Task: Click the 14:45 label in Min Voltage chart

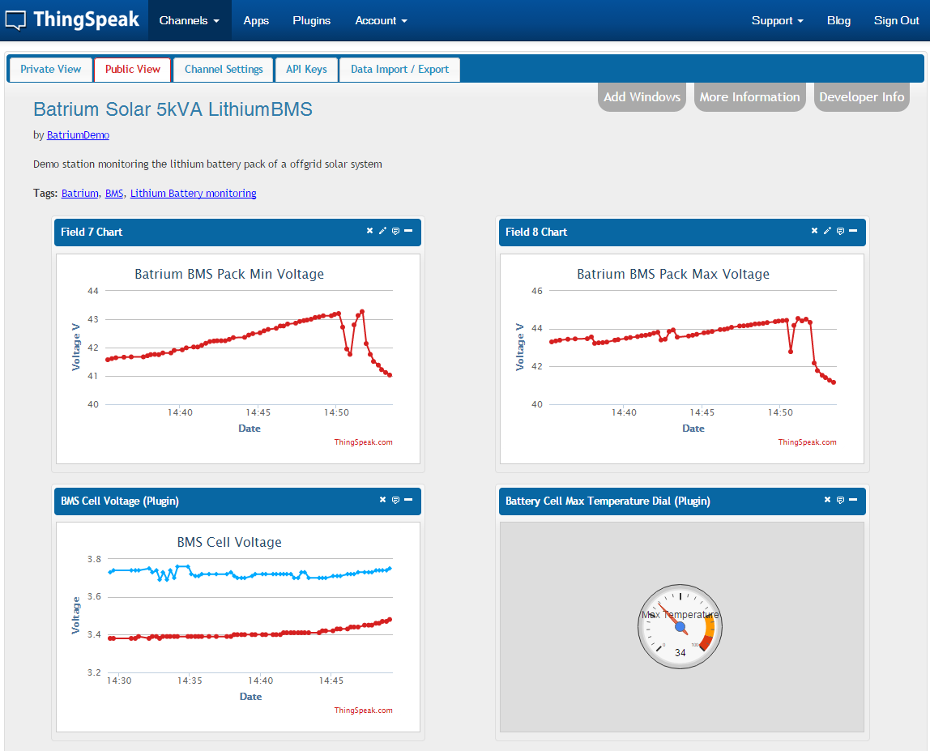Action: pos(258,412)
